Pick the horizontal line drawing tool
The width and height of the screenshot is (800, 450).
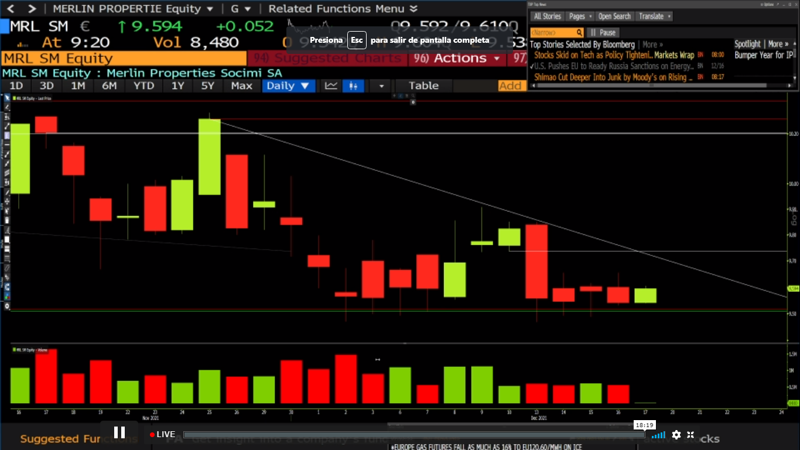pyautogui.click(x=6, y=144)
